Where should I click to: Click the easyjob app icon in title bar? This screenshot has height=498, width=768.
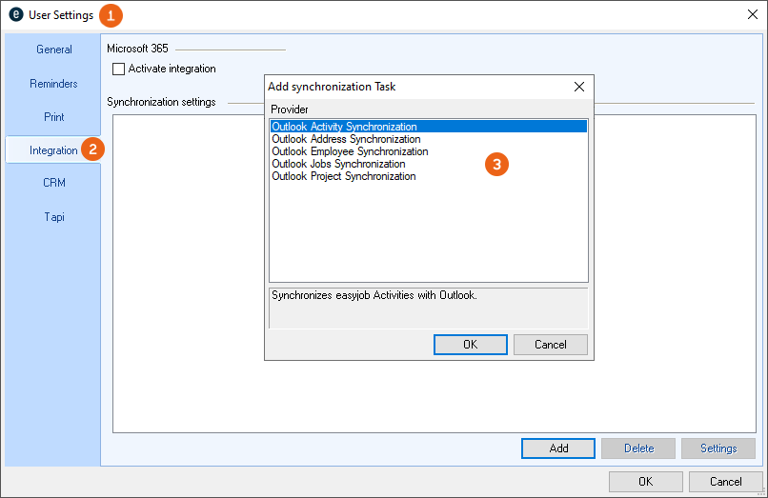pyautogui.click(x=15, y=15)
